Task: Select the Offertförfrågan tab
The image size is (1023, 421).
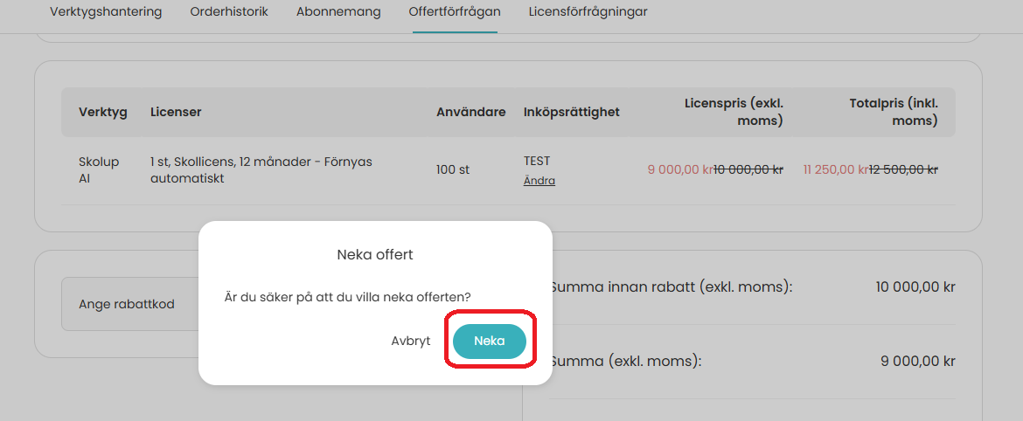Action: (455, 11)
